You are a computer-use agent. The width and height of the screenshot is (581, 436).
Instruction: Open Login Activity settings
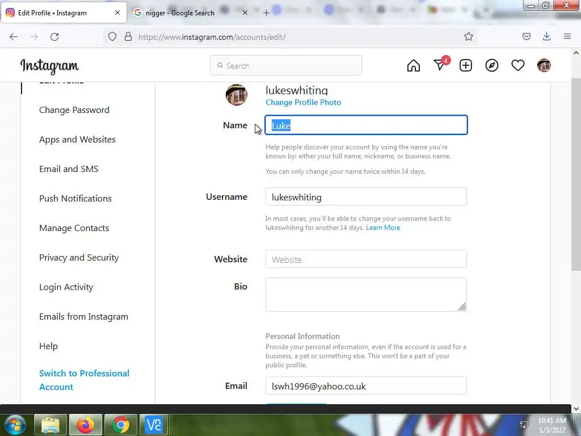tap(66, 287)
